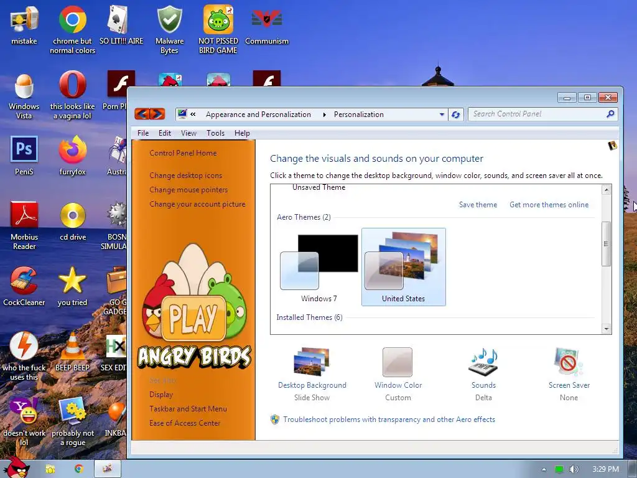This screenshot has width=637, height=478.
Task: Open the File menu
Action: (x=143, y=133)
